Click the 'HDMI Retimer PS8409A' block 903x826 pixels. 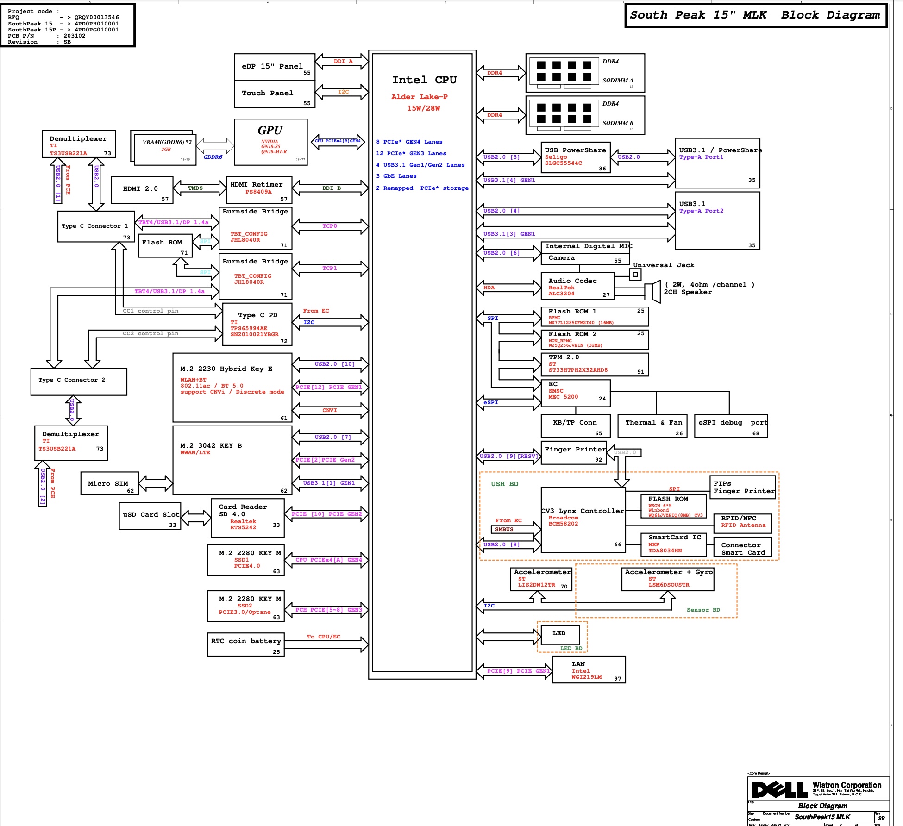tap(259, 190)
